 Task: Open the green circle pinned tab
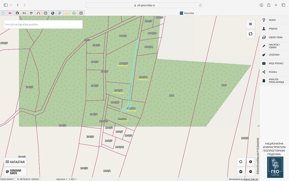(x=74, y=13)
